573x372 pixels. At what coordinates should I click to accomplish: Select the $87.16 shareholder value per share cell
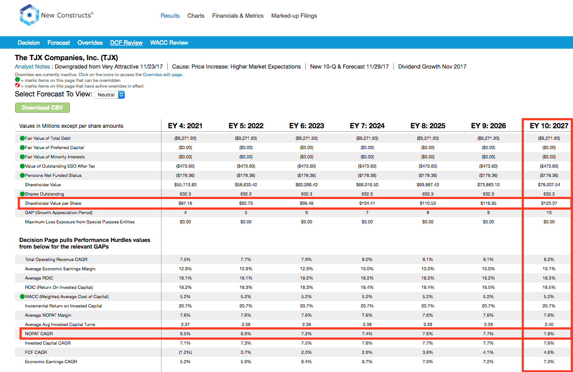point(185,203)
